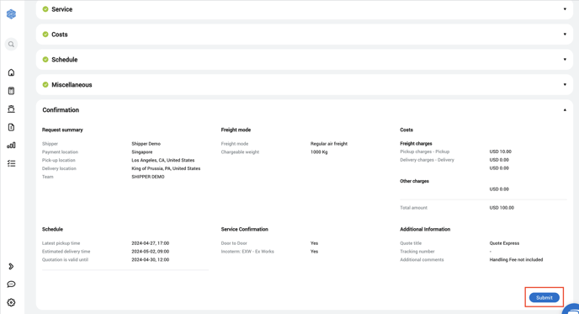Click the 'Door to Door' label
This screenshot has width=579, height=314.
click(x=234, y=243)
